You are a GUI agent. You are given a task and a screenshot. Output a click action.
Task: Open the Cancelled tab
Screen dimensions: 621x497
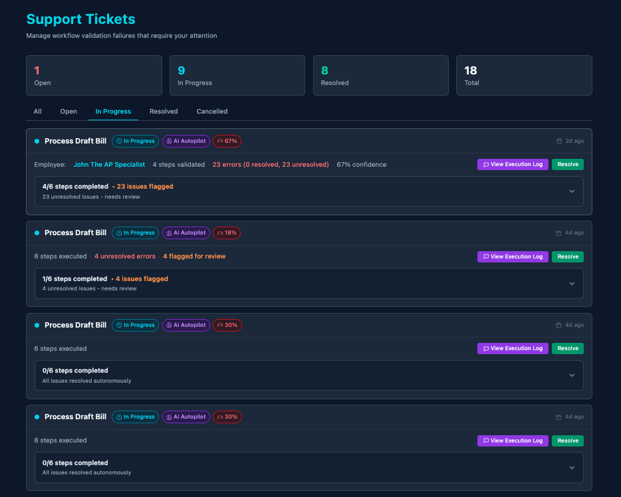[x=211, y=111]
